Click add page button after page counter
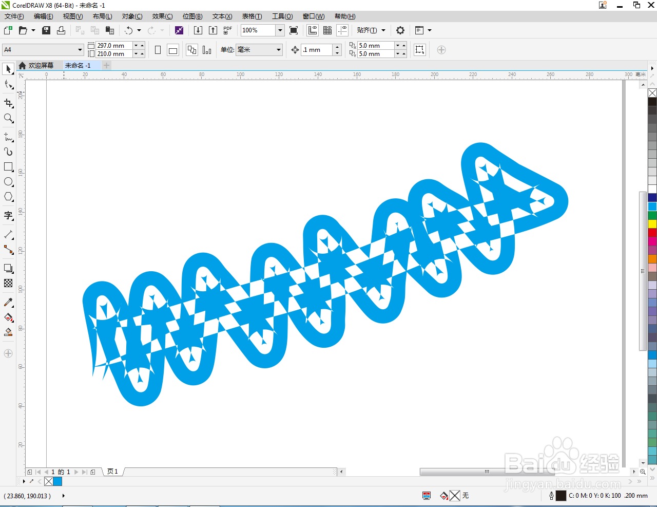Image resolution: width=657 pixels, height=507 pixels. tap(93, 472)
